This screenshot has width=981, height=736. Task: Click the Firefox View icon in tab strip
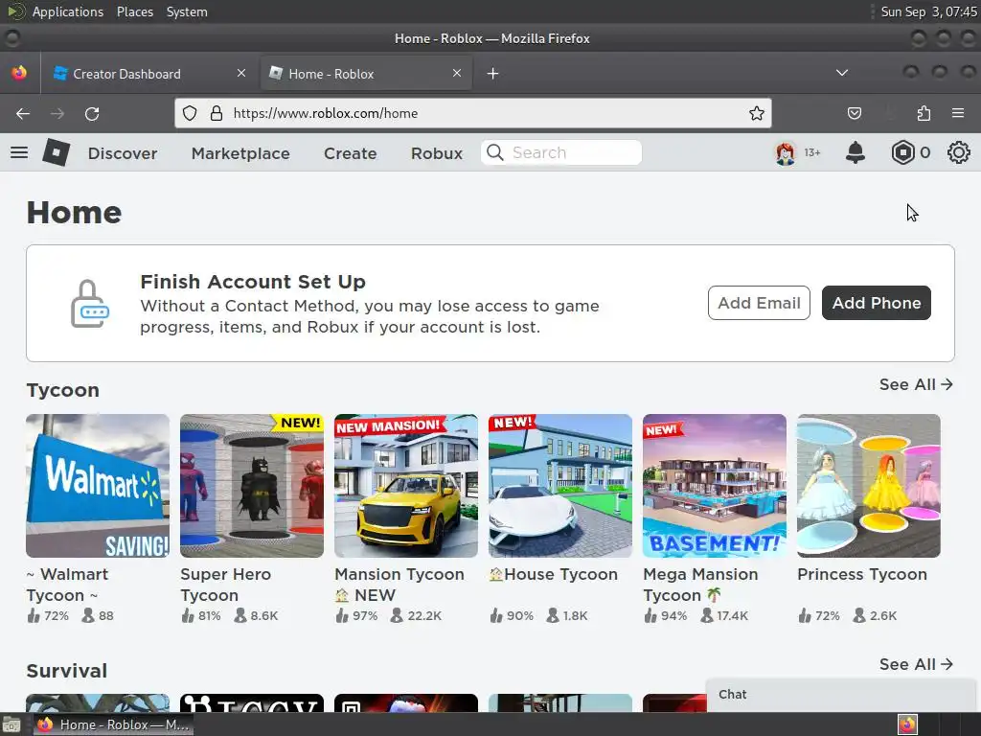[19, 73]
